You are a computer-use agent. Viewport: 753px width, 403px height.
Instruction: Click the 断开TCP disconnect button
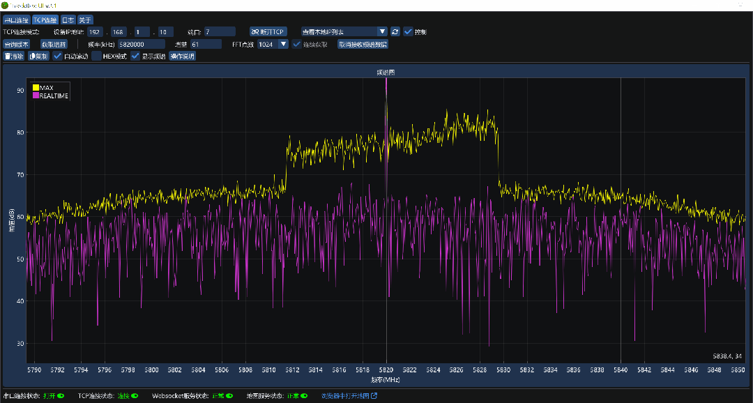[x=268, y=31]
